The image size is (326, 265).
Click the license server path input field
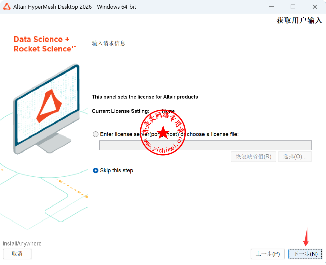click(205, 145)
